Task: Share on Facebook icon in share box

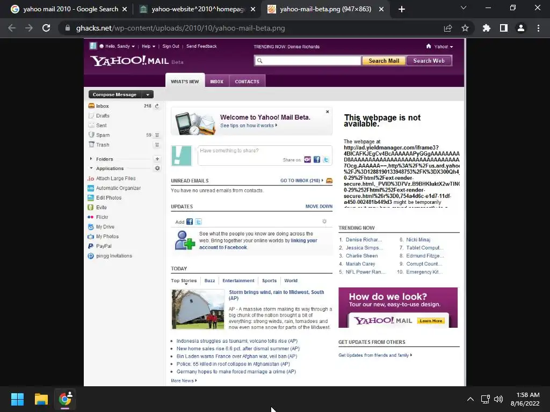Action: [317, 159]
